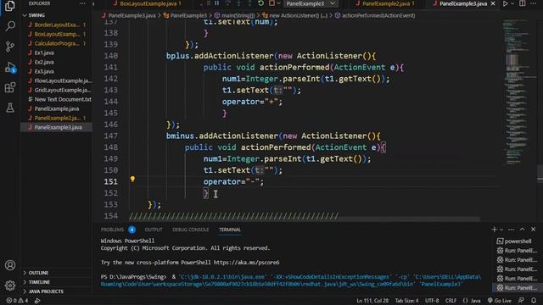543x305 pixels.
Task: Open terminal panel more actions ellipsis
Action: point(511,230)
